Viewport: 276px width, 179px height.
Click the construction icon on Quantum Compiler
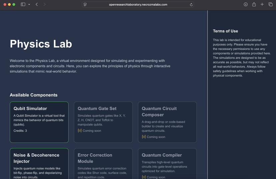(144, 177)
